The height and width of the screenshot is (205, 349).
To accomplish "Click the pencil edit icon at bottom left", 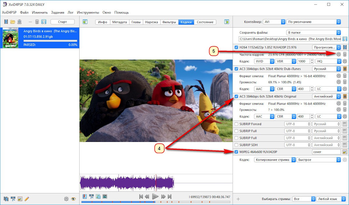I will [x=27, y=199].
